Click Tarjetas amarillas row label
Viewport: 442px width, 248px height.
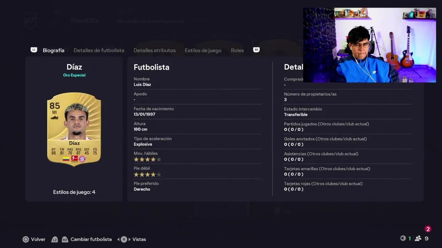point(327,169)
